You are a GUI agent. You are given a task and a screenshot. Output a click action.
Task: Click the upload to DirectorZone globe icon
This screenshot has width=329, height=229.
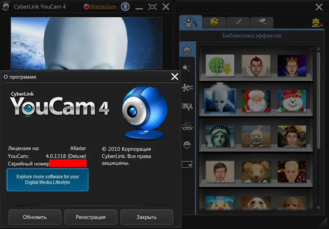tap(125, 6)
